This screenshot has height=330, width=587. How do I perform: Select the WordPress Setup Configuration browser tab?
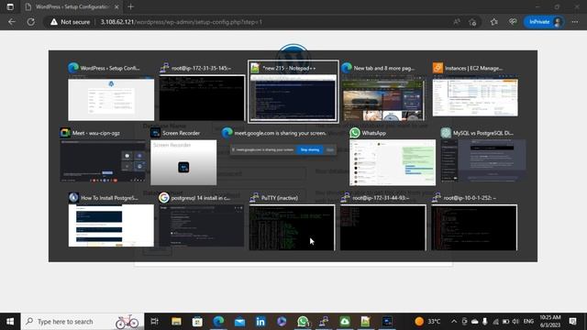(72, 6)
